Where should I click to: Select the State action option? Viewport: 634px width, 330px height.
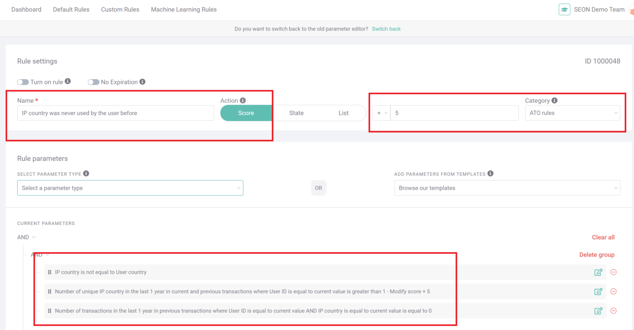point(296,113)
